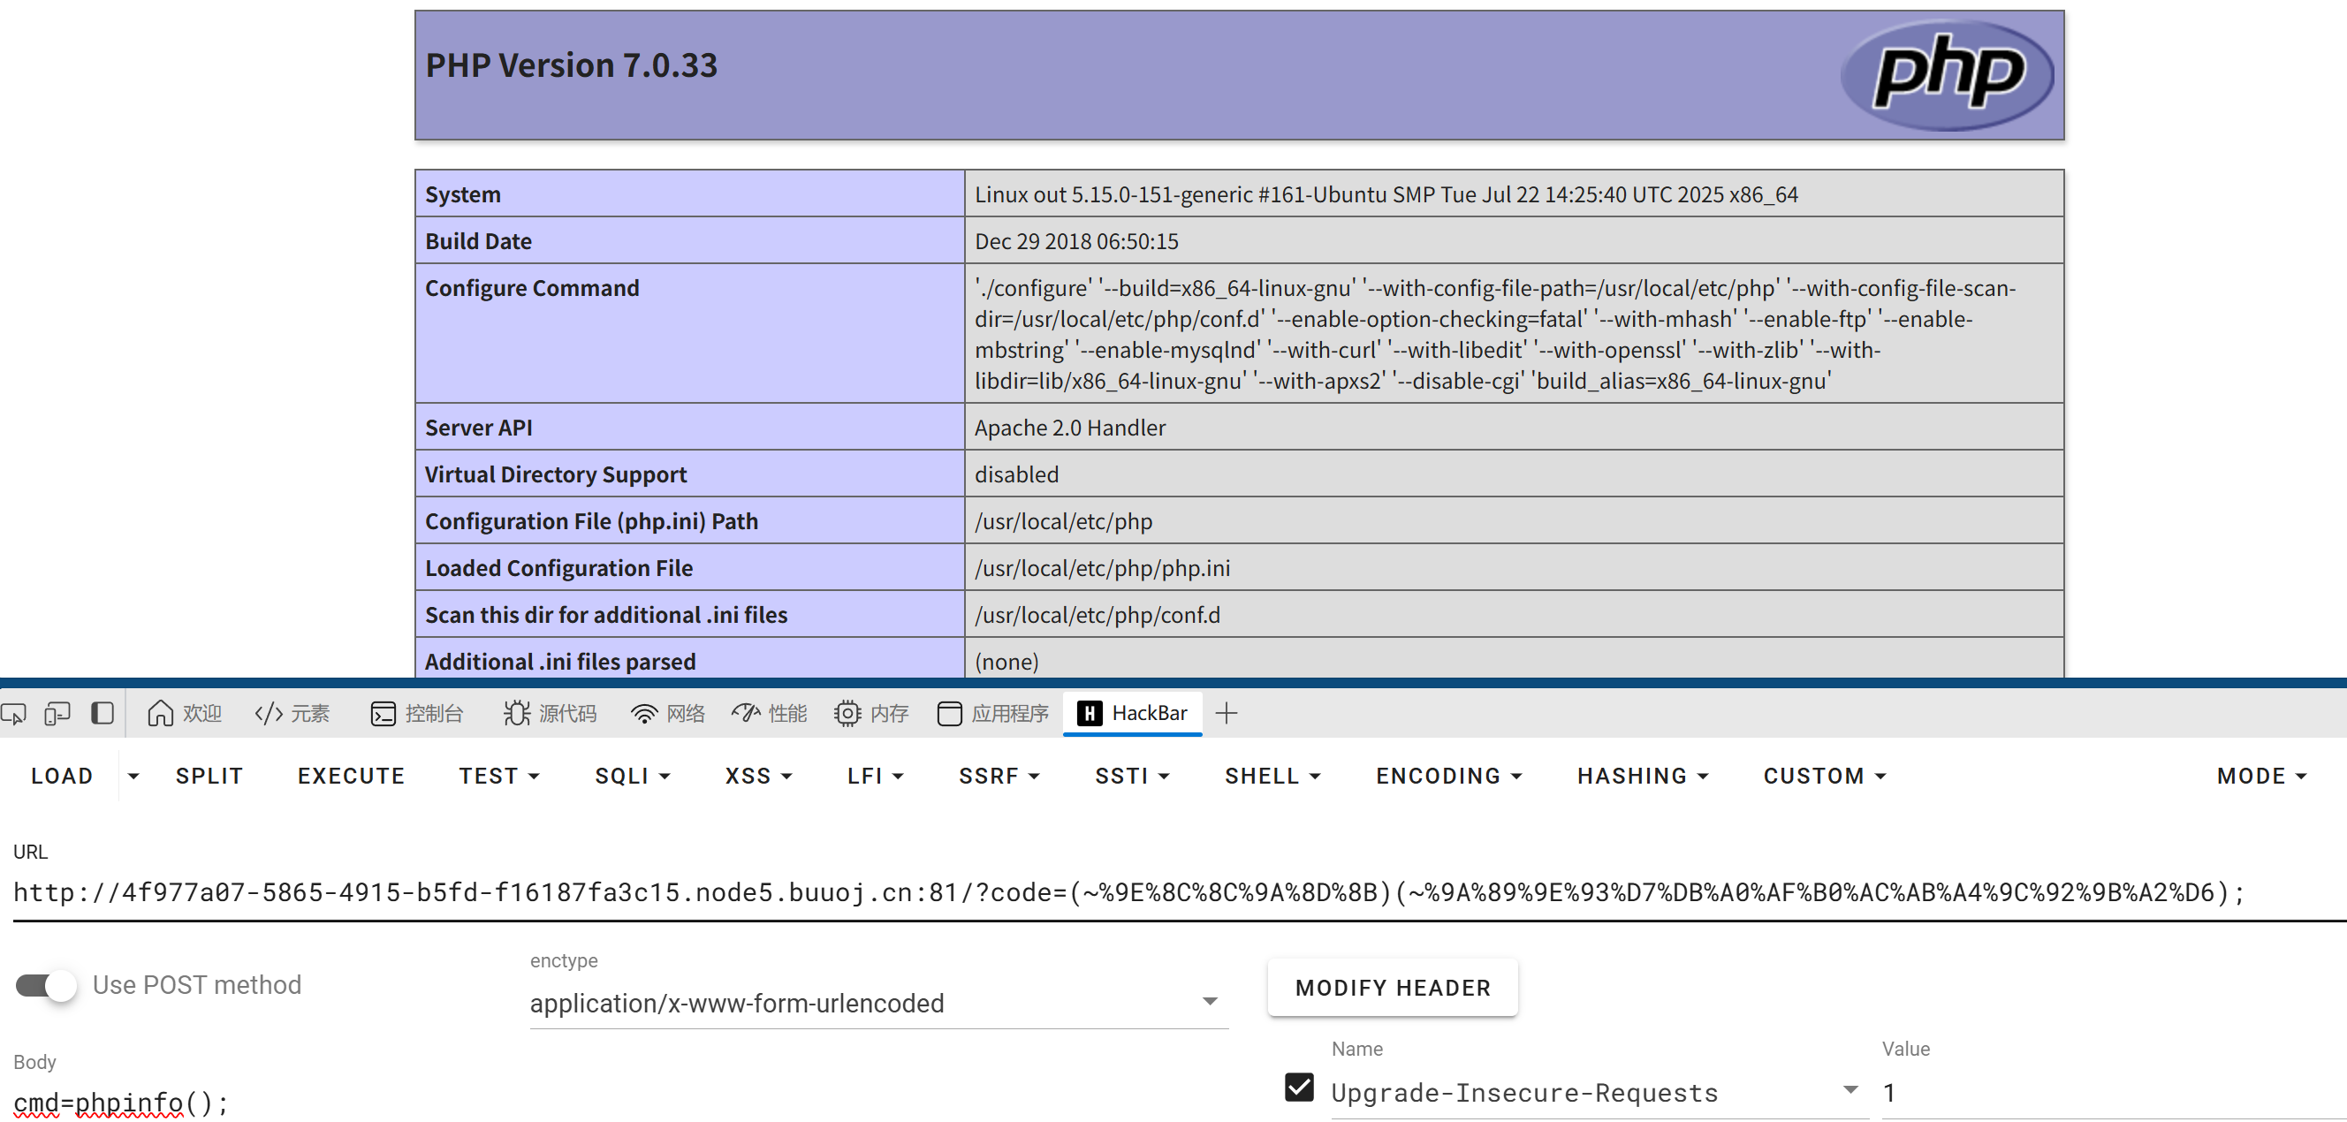Click the MODIFY HEADER button
Screen dimensions: 2347x1122
[x=1392, y=987]
